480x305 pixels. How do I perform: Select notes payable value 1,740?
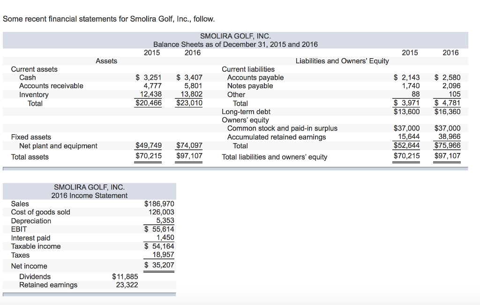411,86
